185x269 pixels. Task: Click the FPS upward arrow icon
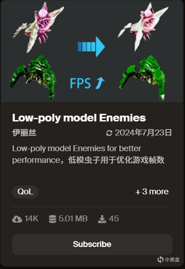coord(100,83)
